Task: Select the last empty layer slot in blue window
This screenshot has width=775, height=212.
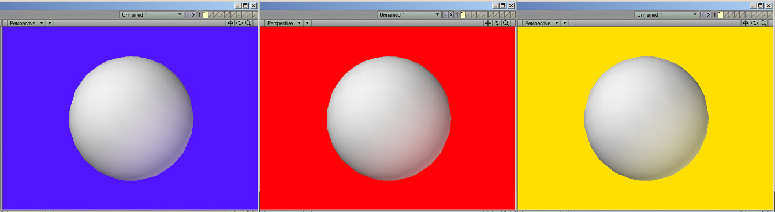Action: pos(255,14)
